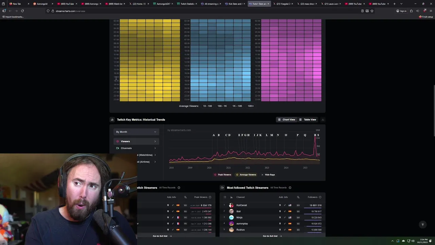Click the gender icon in auronplay's row

click(x=285, y=224)
